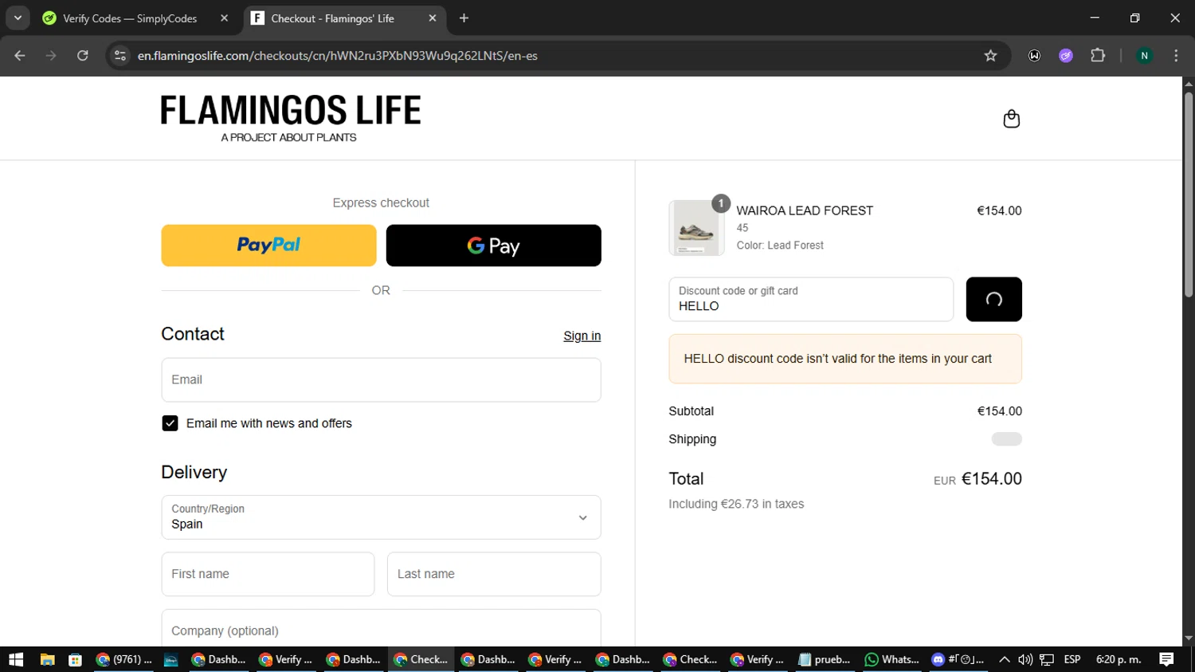Pay with the Google Pay button
Screen dimensions: 1195x672
[493, 246]
